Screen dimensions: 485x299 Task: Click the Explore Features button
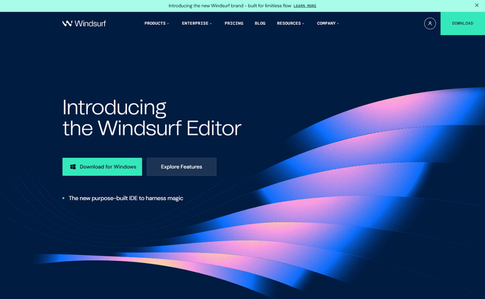181,167
